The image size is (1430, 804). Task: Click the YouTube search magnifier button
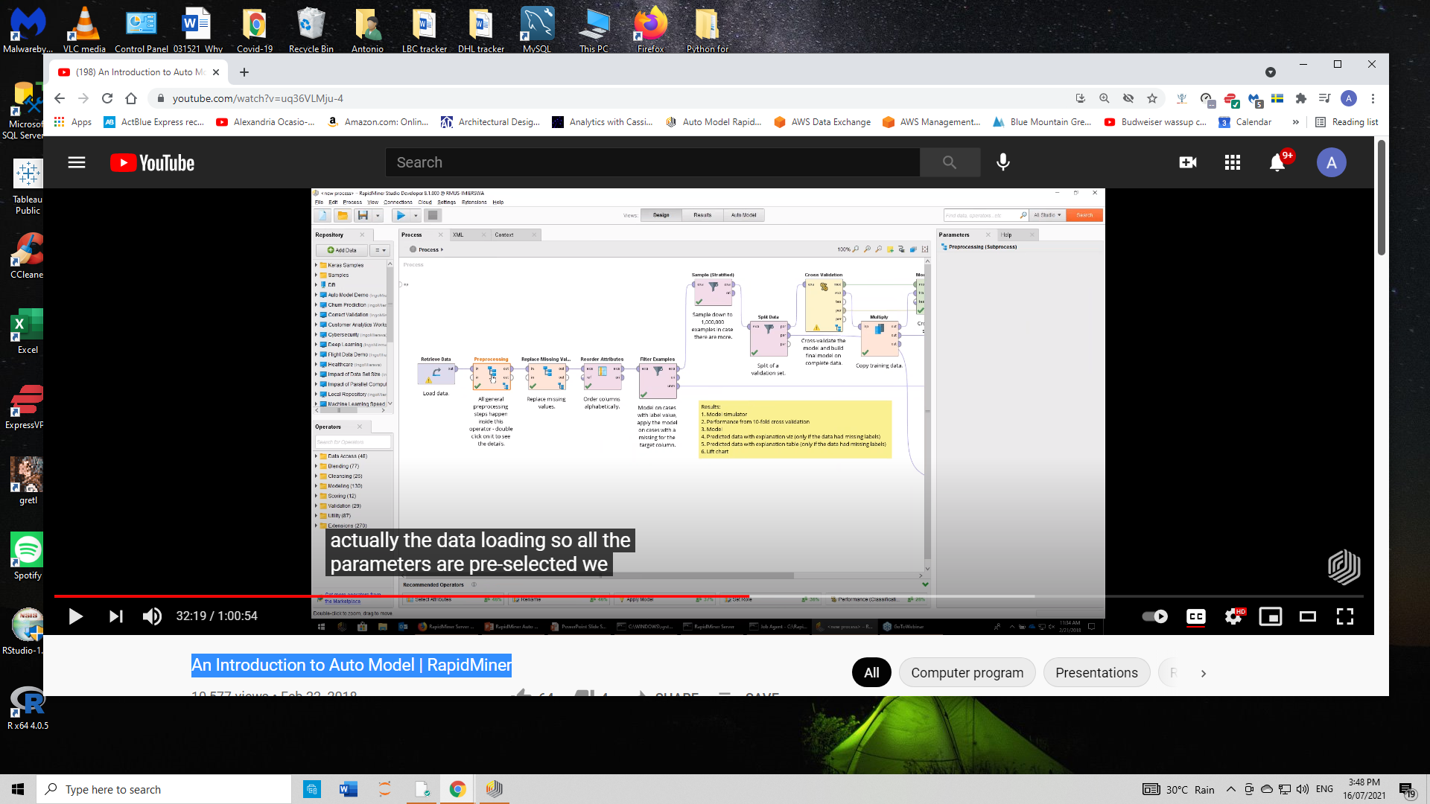click(950, 162)
